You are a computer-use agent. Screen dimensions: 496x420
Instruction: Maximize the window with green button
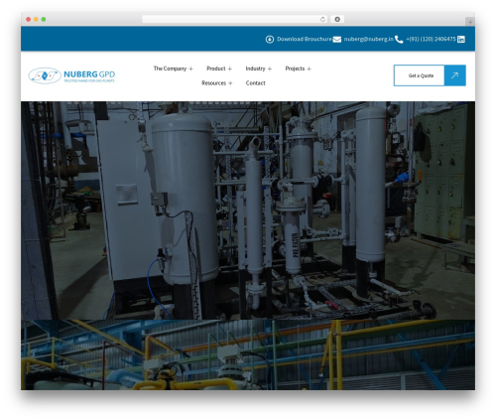point(44,19)
